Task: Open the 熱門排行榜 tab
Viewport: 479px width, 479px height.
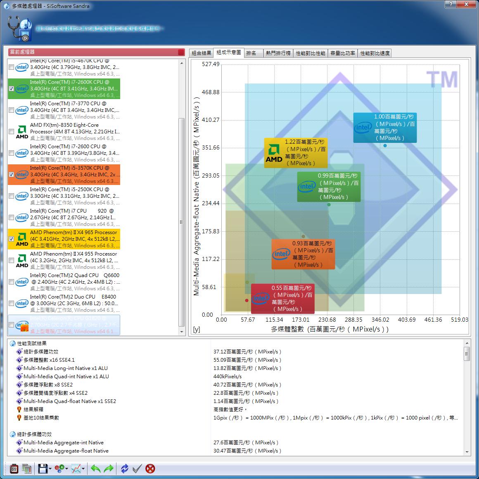Action: pyautogui.click(x=278, y=53)
